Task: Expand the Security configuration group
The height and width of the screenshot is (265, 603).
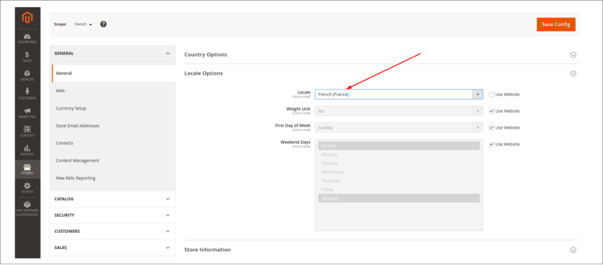Action: coord(112,215)
